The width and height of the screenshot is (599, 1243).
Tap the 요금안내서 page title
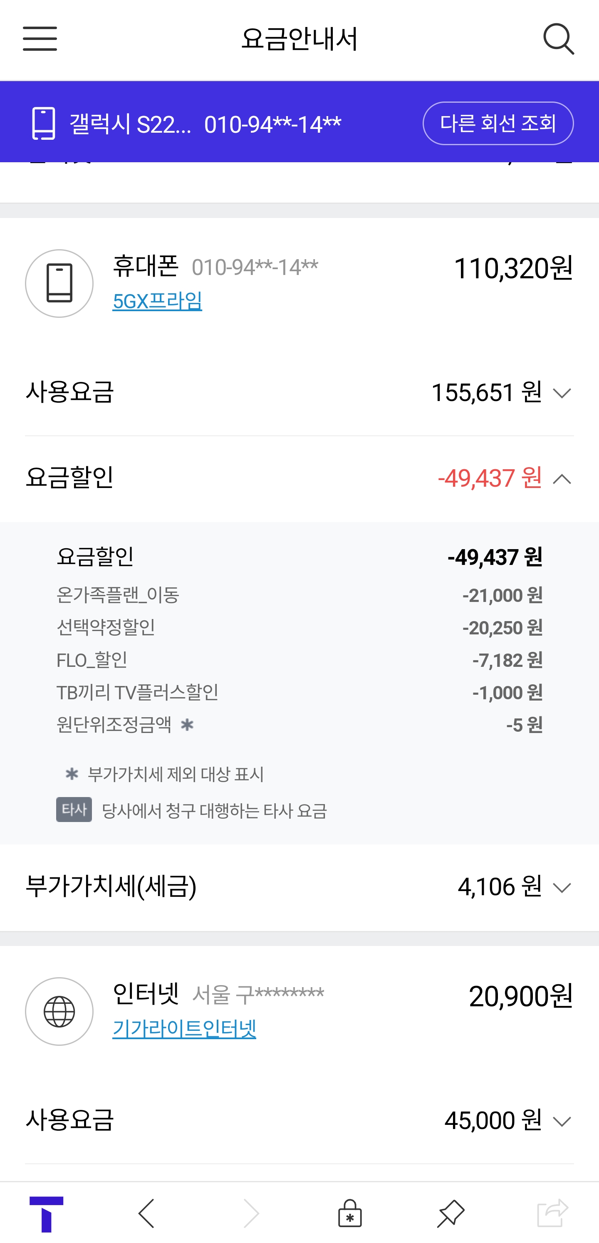(299, 39)
